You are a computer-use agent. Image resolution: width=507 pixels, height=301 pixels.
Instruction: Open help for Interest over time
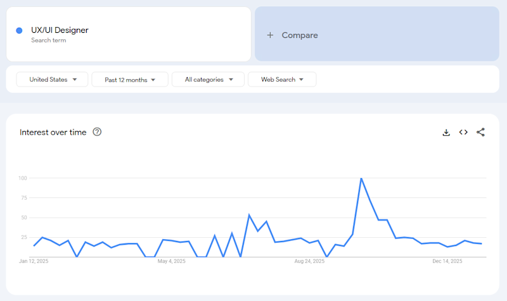(97, 132)
